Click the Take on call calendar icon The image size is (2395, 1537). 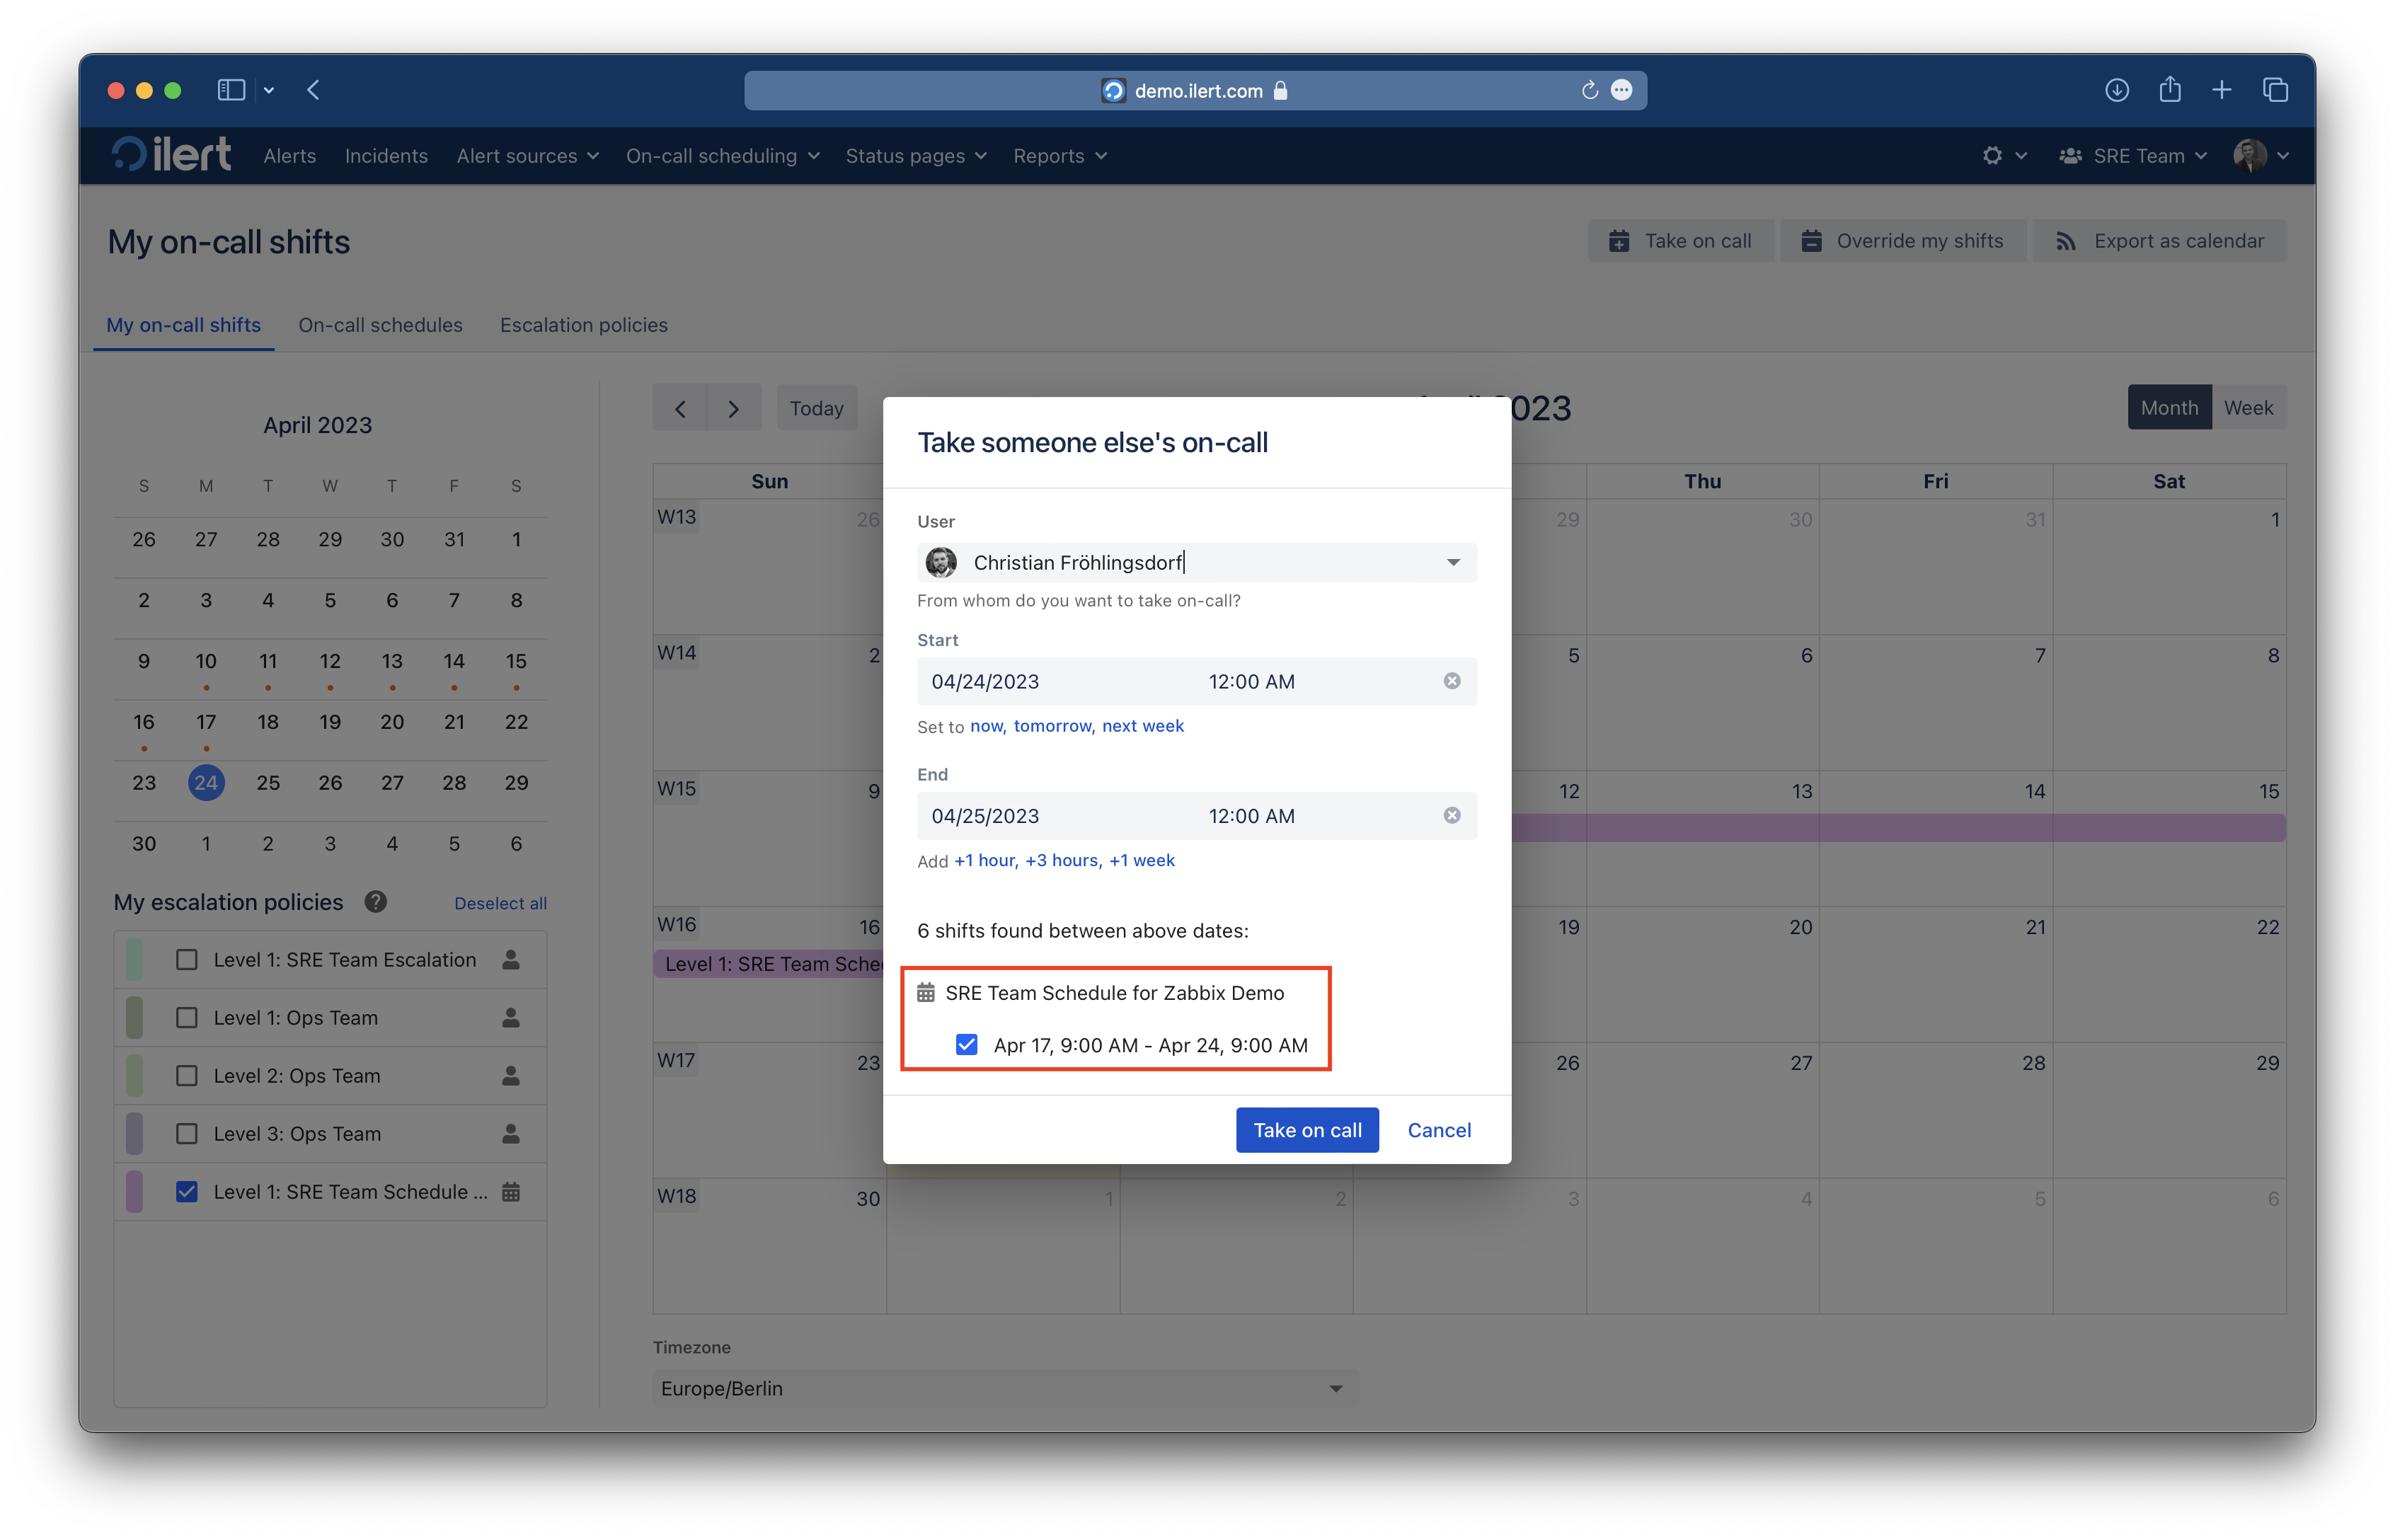pos(1618,241)
